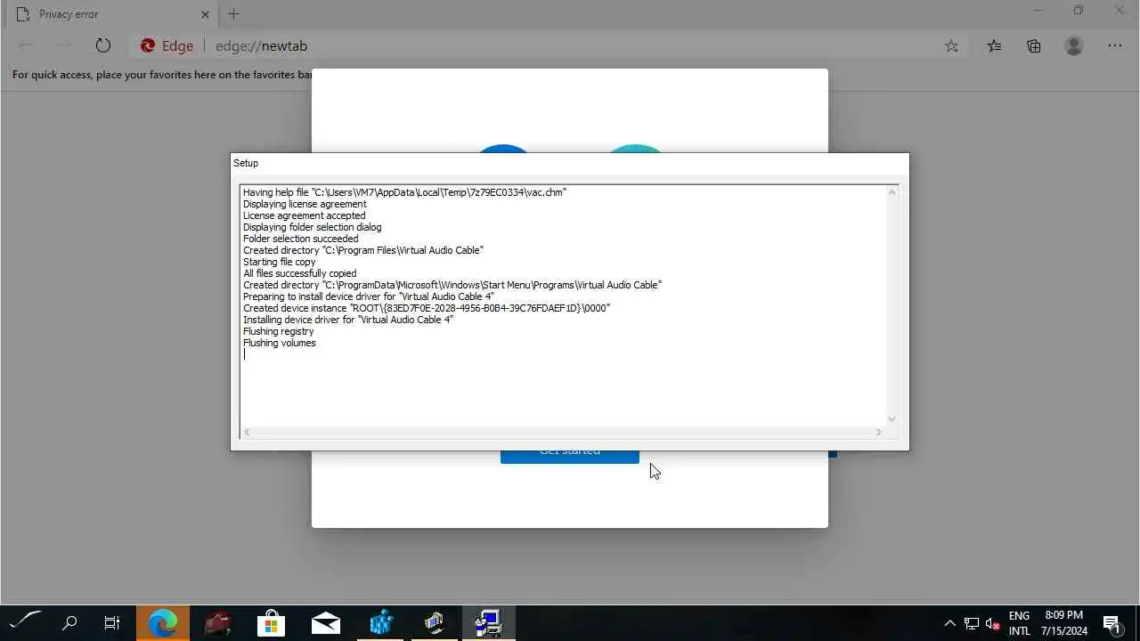
Task: Open the Collections icon in Edge
Action: tap(1034, 46)
